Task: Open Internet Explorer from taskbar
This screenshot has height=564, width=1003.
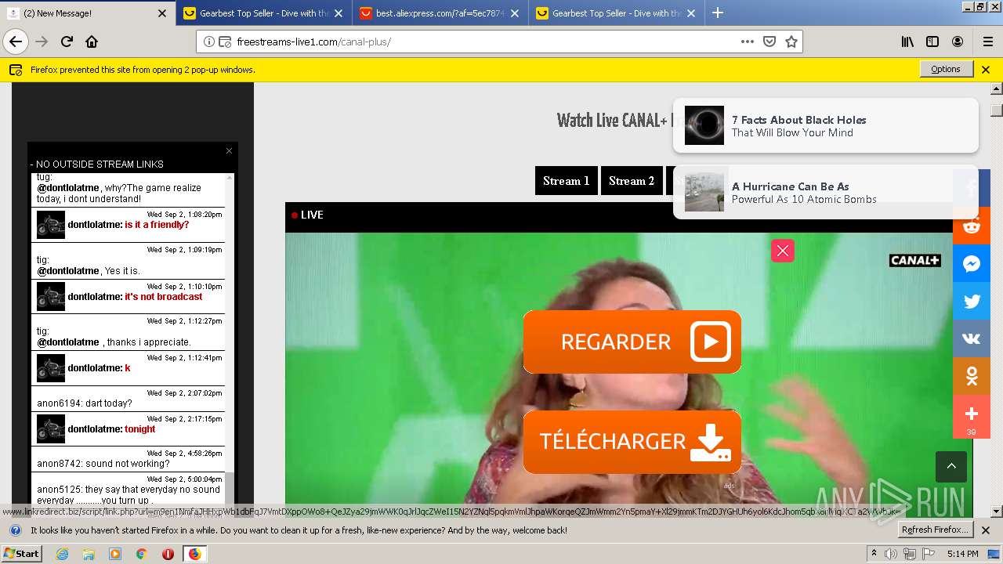Action: pos(62,554)
